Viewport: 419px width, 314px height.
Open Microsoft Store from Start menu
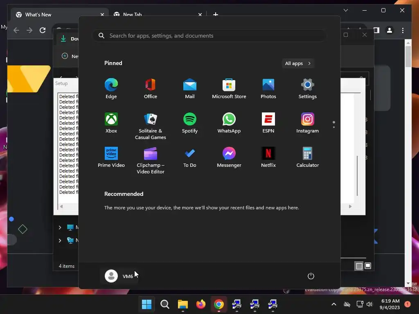229,89
